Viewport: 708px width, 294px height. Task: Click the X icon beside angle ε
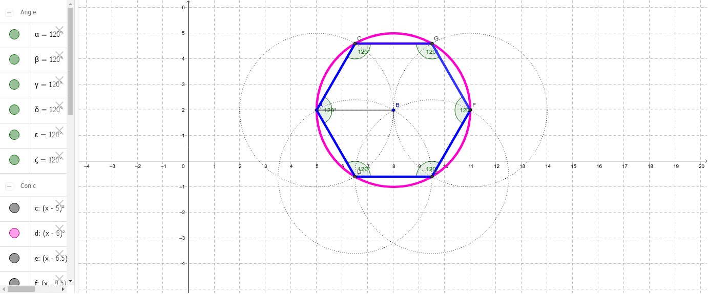click(59, 131)
